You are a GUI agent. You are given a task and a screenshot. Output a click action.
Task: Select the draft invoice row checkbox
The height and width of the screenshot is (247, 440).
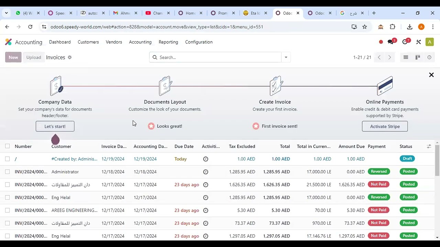click(x=7, y=159)
